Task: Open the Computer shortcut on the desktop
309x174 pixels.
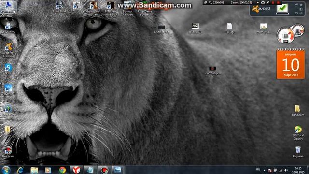Action: click(8, 7)
